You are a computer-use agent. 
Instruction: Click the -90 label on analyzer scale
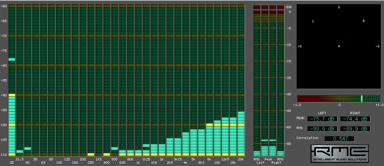pyautogui.click(x=3, y=95)
